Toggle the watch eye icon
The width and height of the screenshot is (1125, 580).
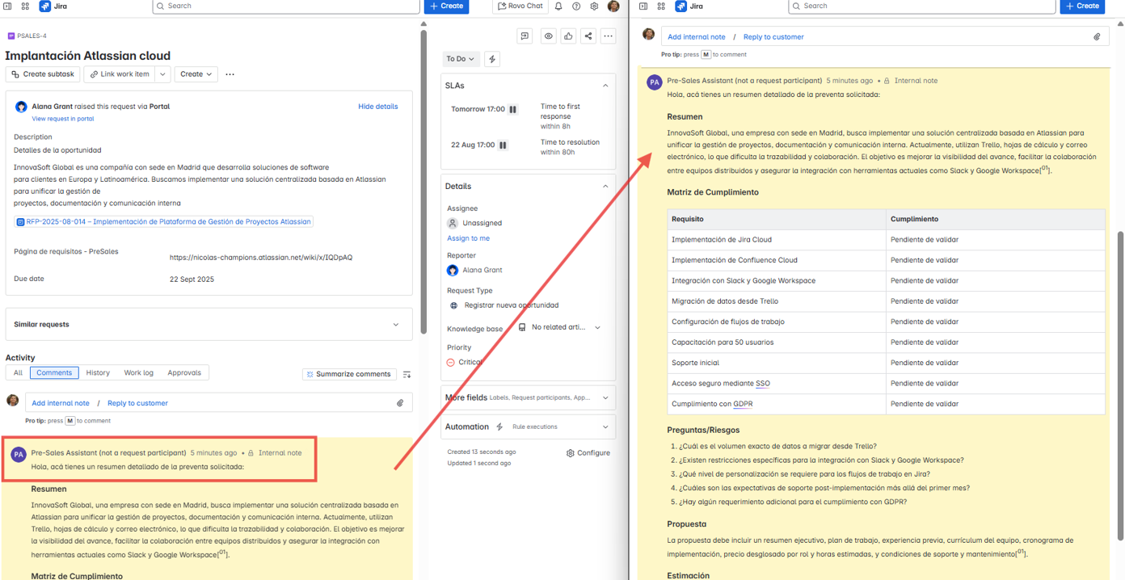coord(549,36)
